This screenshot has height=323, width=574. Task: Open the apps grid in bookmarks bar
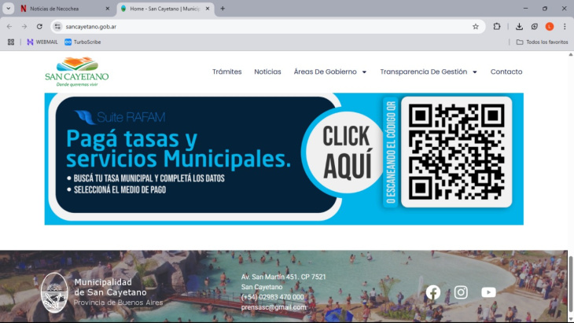click(x=11, y=42)
